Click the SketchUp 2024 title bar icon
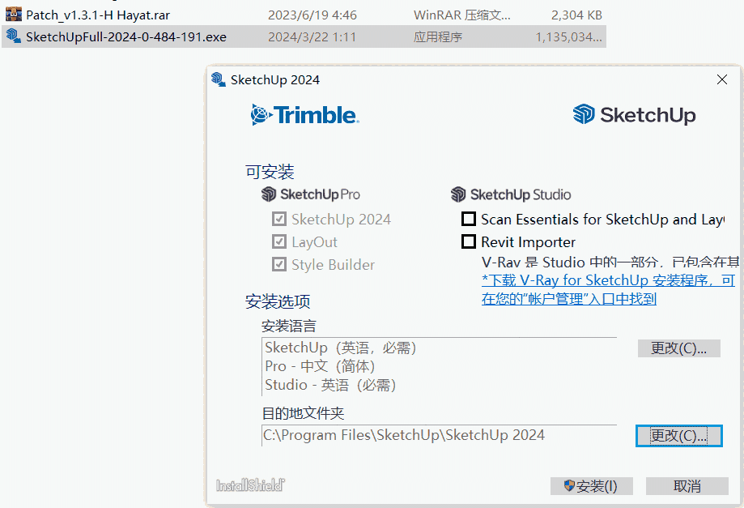This screenshot has height=508, width=744. [219, 79]
